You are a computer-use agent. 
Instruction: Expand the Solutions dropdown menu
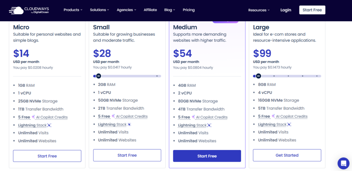pyautogui.click(x=100, y=10)
